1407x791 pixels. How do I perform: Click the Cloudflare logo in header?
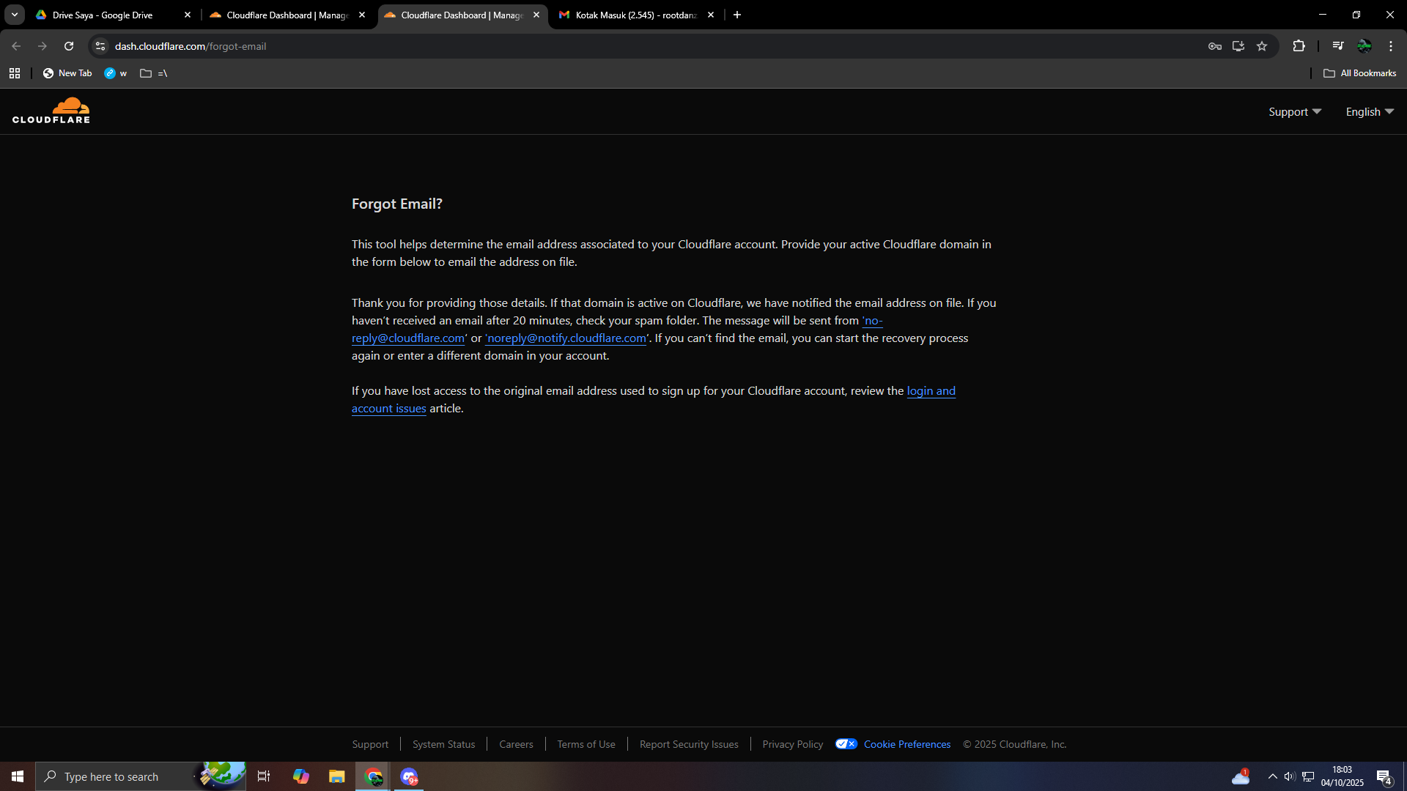coord(51,111)
